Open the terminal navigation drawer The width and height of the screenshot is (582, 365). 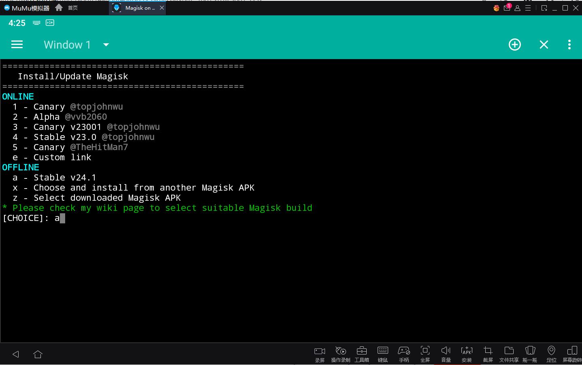(x=17, y=45)
